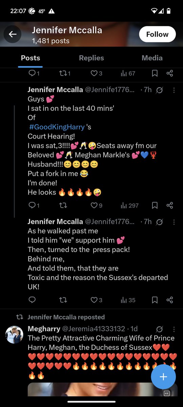Open Megharry's profile avatar

(x=14, y=335)
